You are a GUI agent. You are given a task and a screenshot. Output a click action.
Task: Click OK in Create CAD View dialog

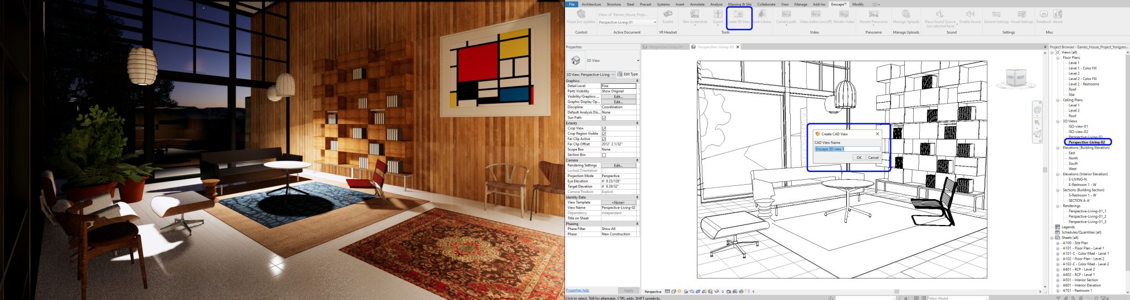pos(859,158)
